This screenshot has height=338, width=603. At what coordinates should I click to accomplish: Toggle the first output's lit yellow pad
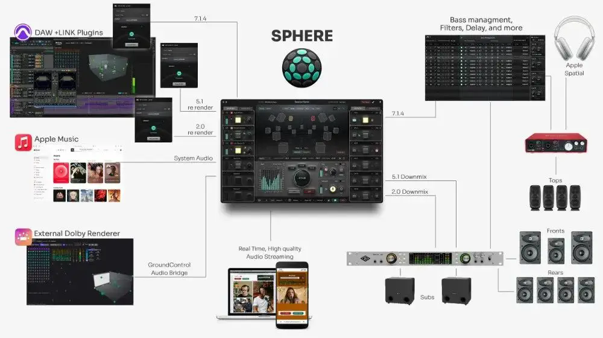(x=365, y=120)
